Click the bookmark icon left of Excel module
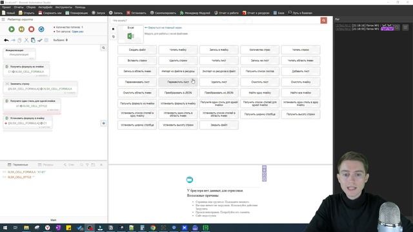This screenshot has height=232, width=413. point(114,29)
